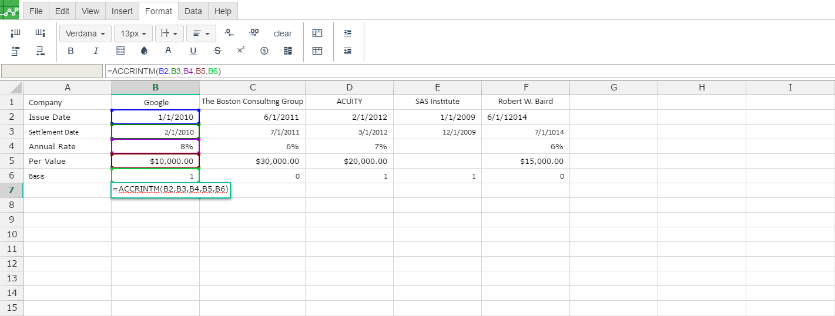Select row 12 header

pos(11,264)
